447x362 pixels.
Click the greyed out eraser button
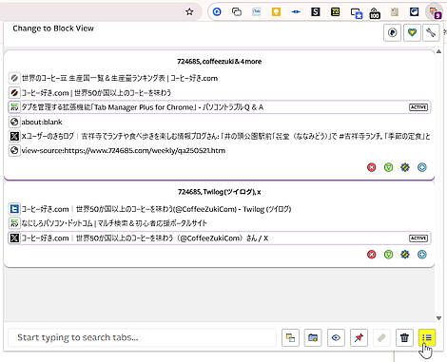(381, 337)
